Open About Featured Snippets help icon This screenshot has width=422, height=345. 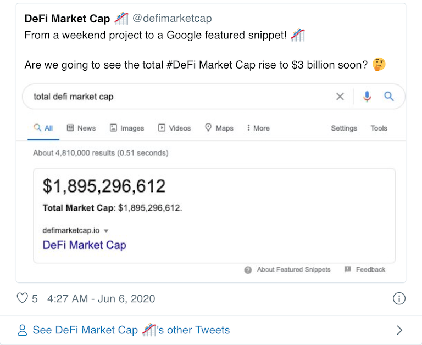(248, 270)
